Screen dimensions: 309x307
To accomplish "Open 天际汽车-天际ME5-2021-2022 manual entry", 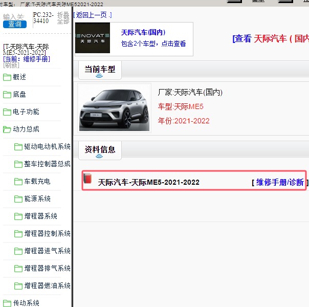I will [148, 182].
